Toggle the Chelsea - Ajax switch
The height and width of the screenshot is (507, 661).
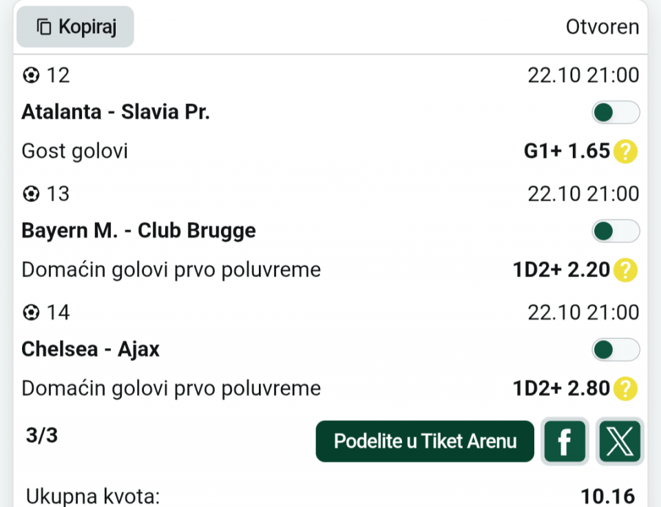coord(616,350)
